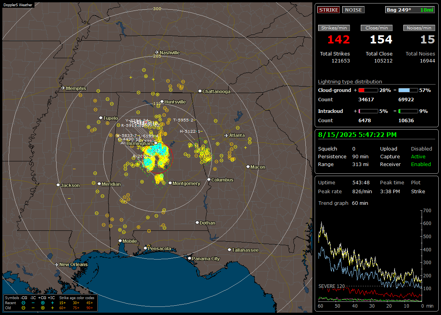This screenshot has height=315, width=441.
Task: Click the NOISE indicator button
Action: (x=353, y=10)
